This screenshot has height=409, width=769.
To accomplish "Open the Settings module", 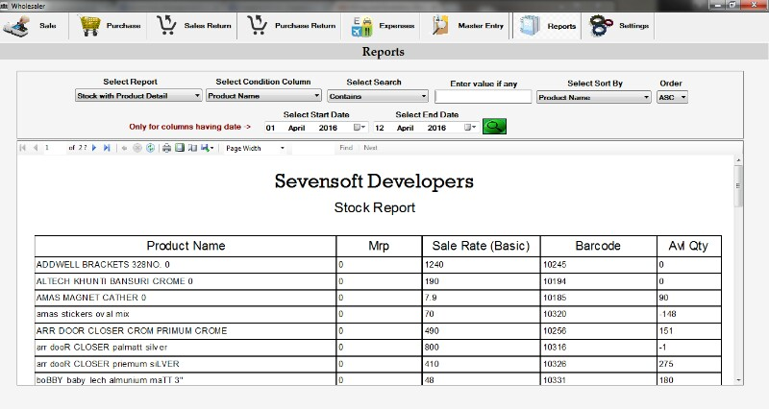I will 619,26.
